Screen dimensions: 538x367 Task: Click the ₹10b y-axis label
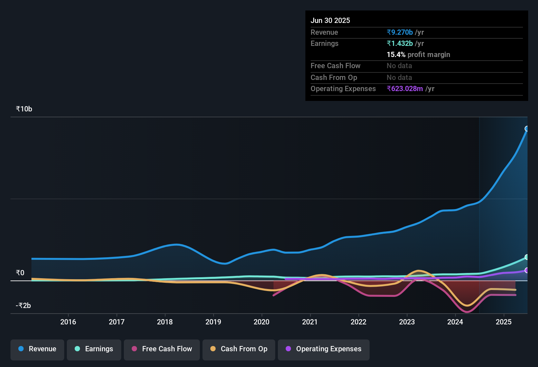click(x=24, y=109)
